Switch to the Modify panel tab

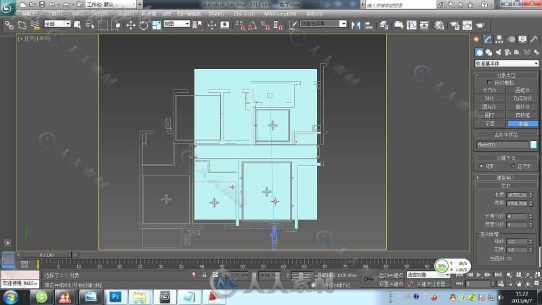pyautogui.click(x=488, y=39)
